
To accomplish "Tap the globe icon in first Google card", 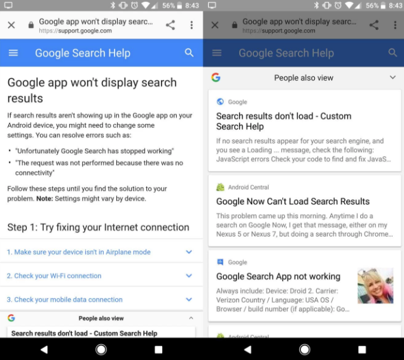I will (220, 102).
